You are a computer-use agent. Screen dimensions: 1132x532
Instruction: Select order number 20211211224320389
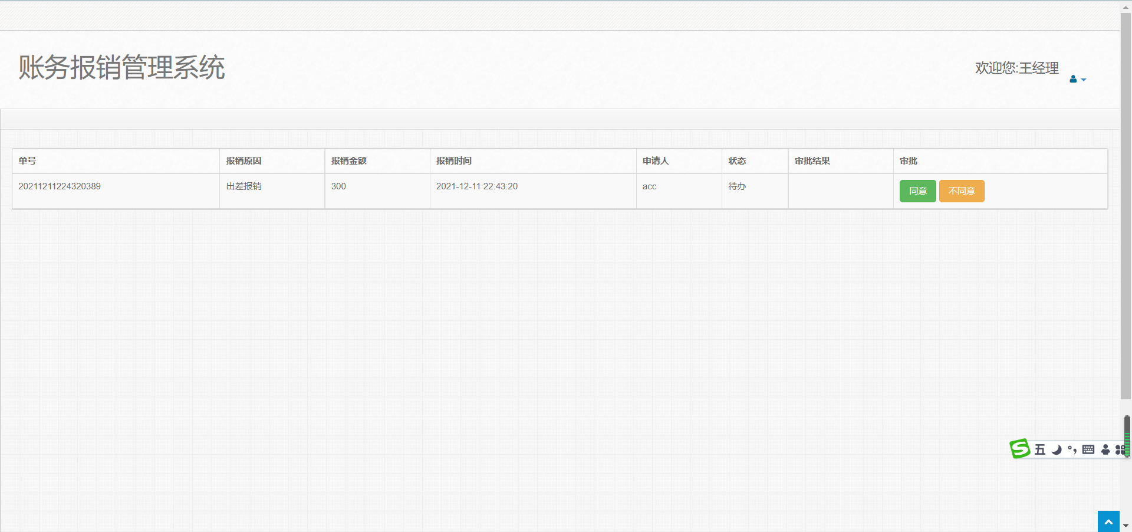coord(60,186)
